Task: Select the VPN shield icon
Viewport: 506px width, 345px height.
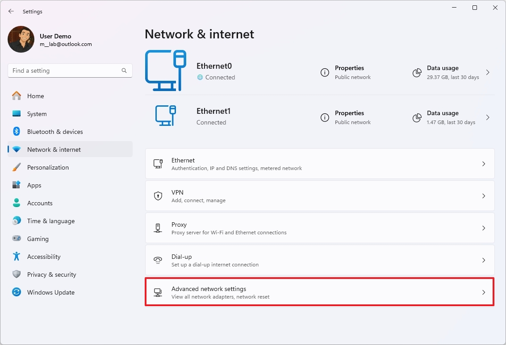Action: click(x=158, y=195)
